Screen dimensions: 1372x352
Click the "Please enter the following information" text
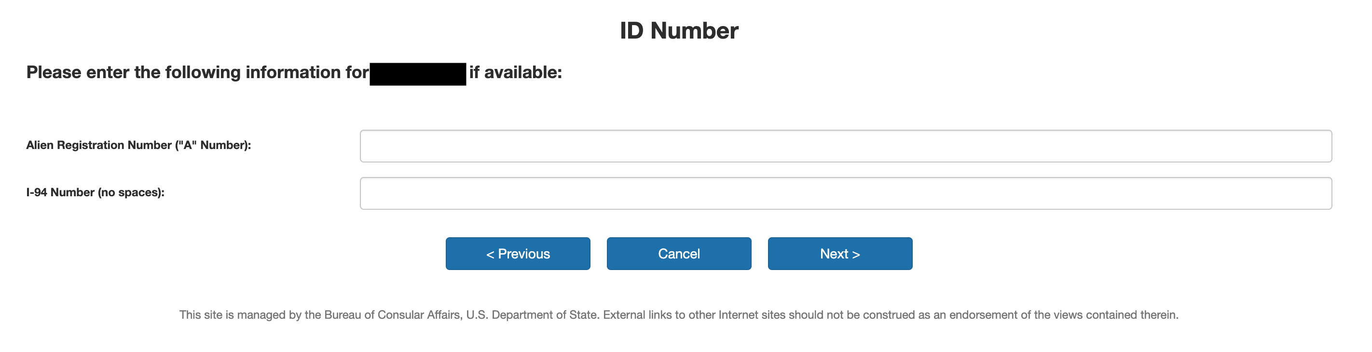point(197,72)
